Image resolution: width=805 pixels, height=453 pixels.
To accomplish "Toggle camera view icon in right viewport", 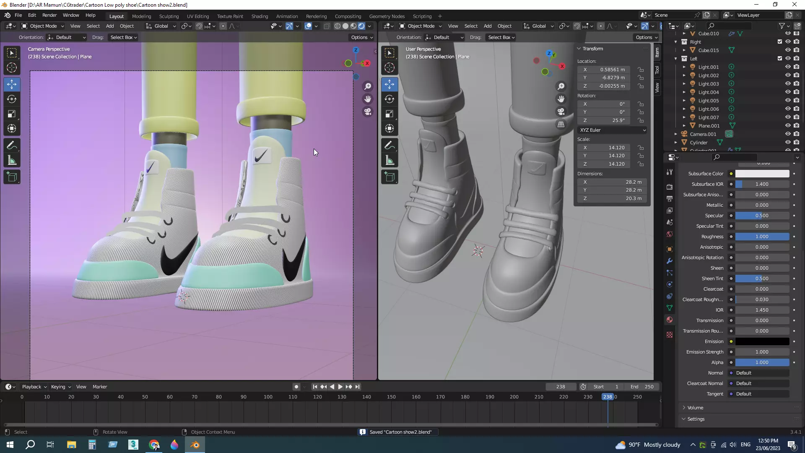I will point(561,112).
